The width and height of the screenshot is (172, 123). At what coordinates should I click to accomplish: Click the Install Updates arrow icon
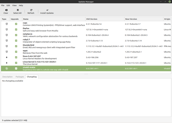[x=47, y=10]
